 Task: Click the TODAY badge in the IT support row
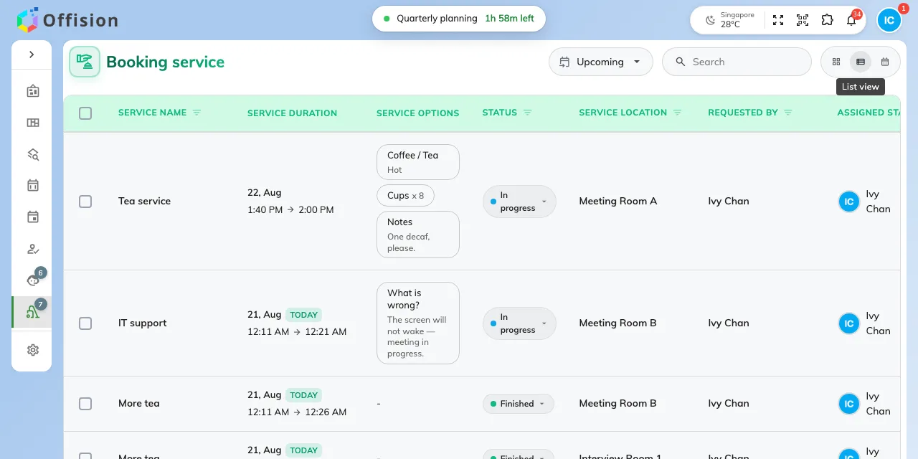(304, 315)
